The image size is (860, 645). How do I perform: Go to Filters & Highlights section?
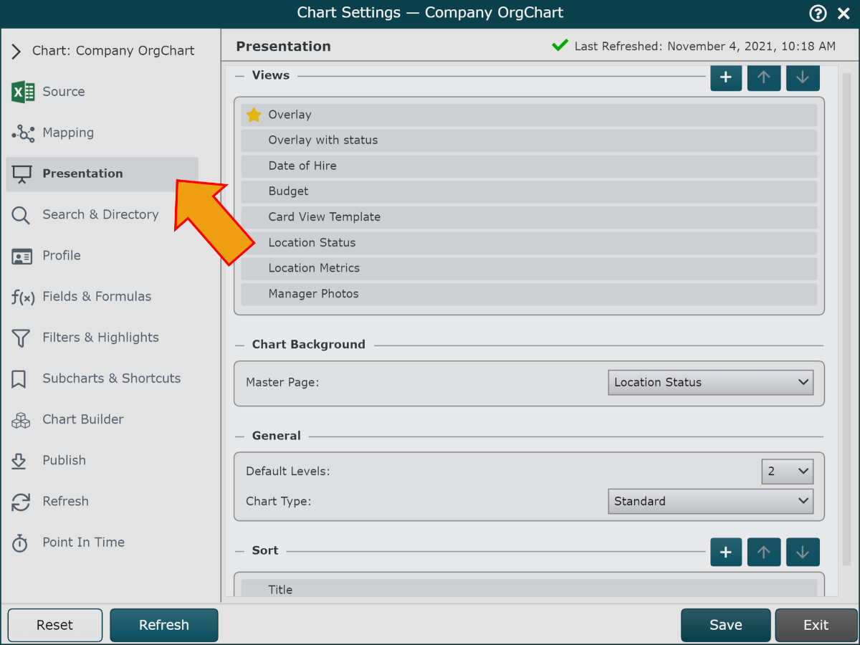point(100,338)
